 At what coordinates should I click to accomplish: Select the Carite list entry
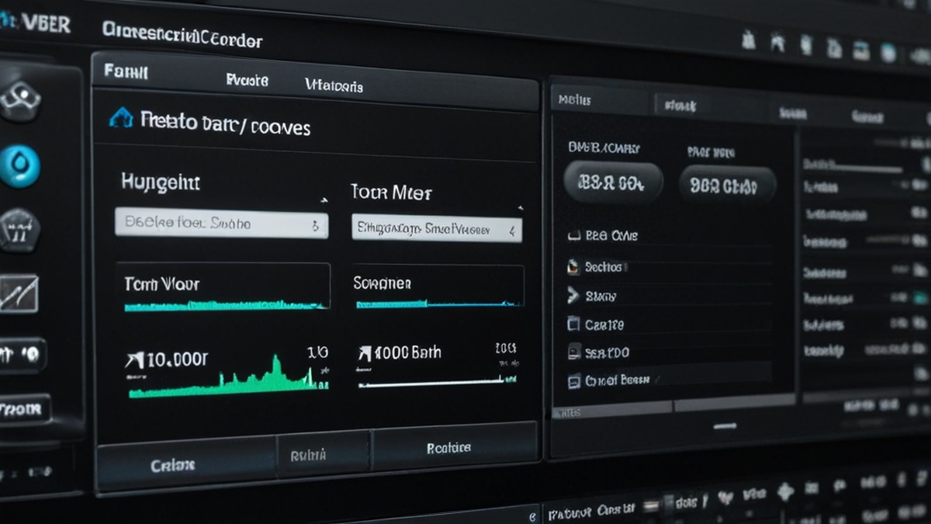point(604,324)
